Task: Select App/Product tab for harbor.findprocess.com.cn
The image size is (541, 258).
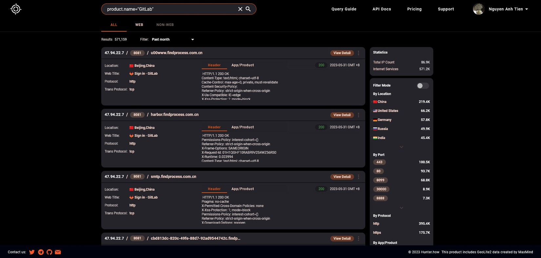Action: tap(243, 127)
